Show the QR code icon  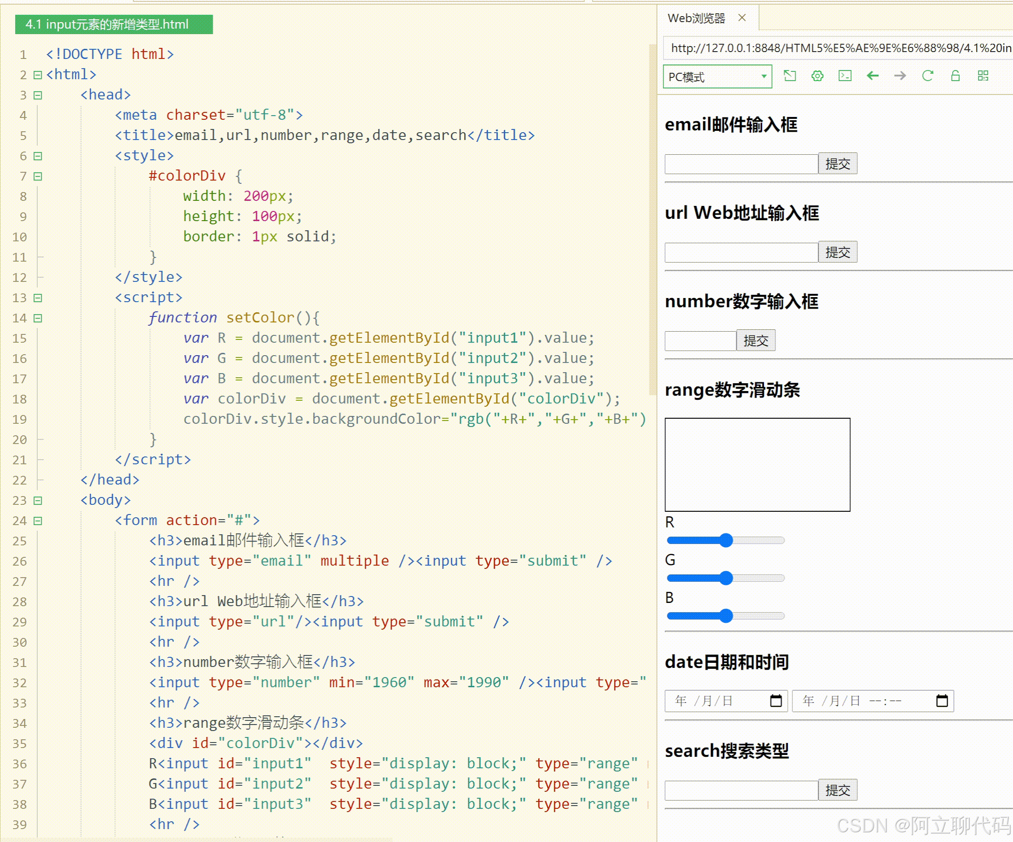pos(983,76)
